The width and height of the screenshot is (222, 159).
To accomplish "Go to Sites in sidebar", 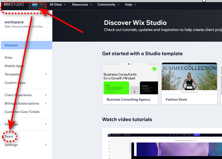I will click(x=8, y=58).
